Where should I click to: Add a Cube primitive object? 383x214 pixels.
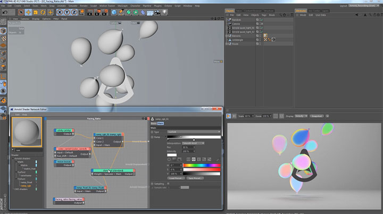(114, 12)
